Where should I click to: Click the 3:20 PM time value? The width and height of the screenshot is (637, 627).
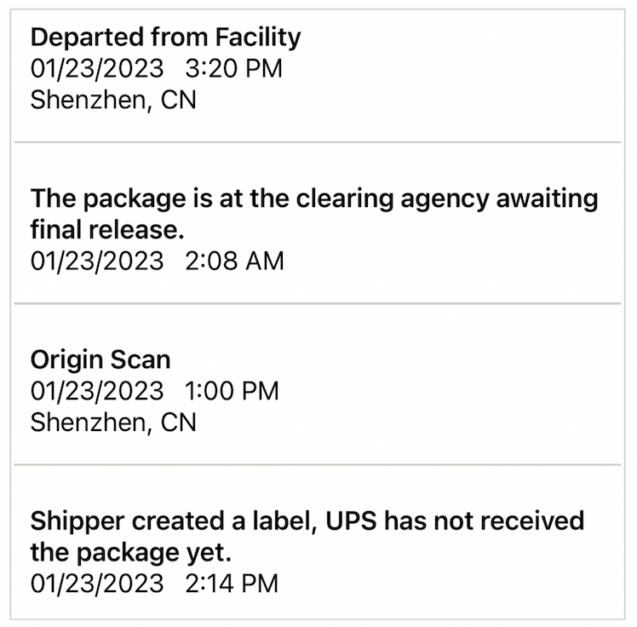pyautogui.click(x=234, y=68)
